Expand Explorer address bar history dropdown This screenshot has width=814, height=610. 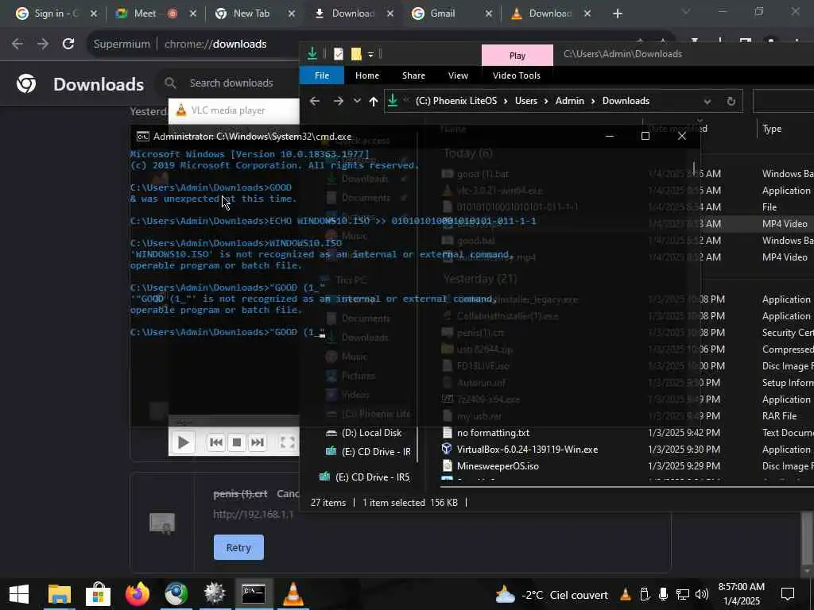[707, 101]
